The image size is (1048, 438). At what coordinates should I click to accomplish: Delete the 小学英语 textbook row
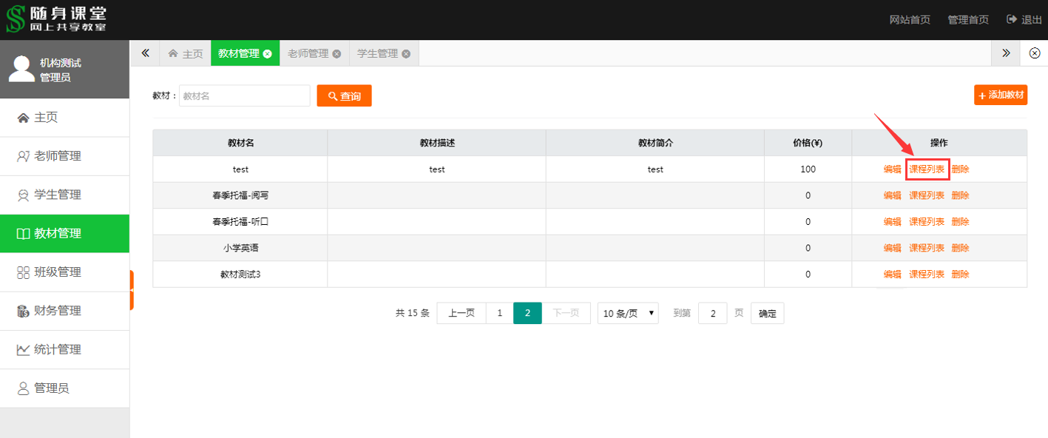coord(960,248)
